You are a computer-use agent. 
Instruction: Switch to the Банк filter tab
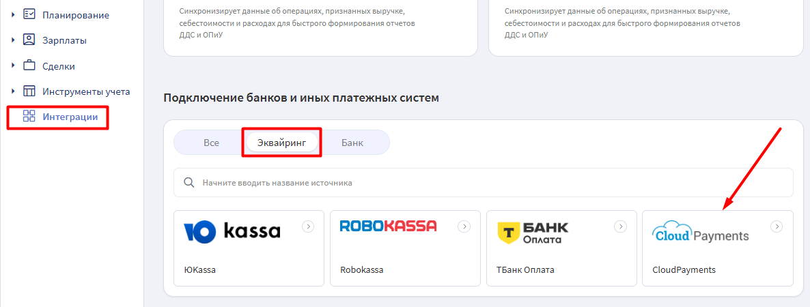tap(352, 143)
